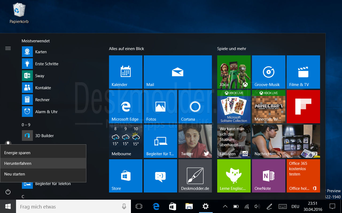Open Begleiter für Telefon tile
This screenshot has width=342, height=213.
[160, 141]
